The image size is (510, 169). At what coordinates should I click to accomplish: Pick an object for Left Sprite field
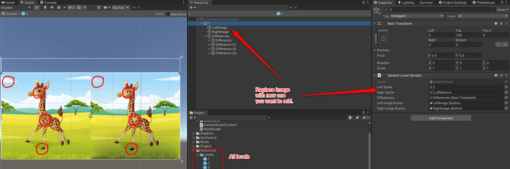click(x=506, y=87)
